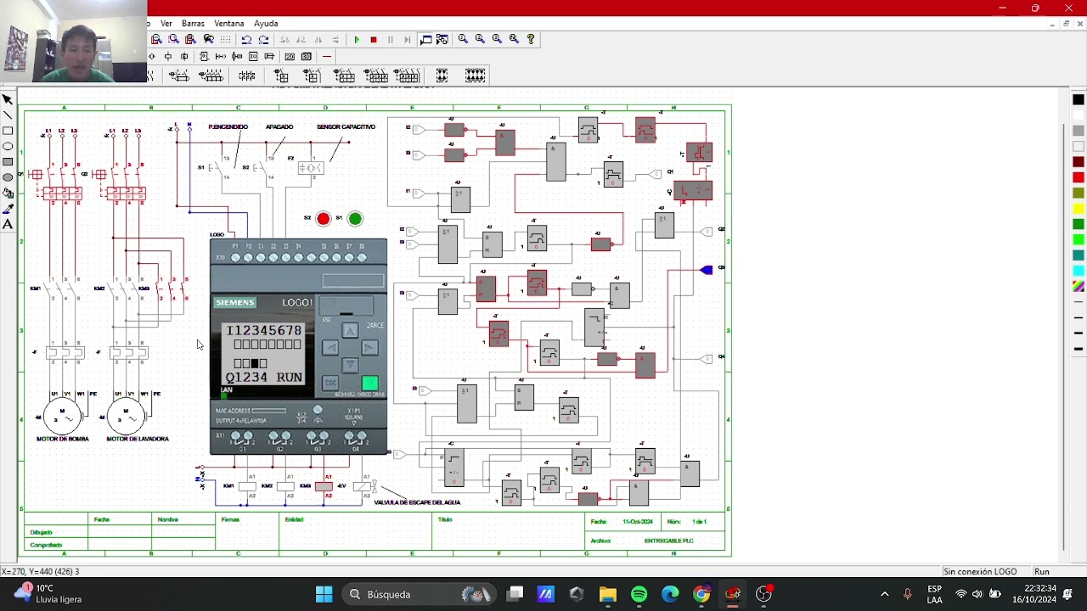Open Google Chrome from the taskbar
The image size is (1087, 611).
tap(701, 594)
